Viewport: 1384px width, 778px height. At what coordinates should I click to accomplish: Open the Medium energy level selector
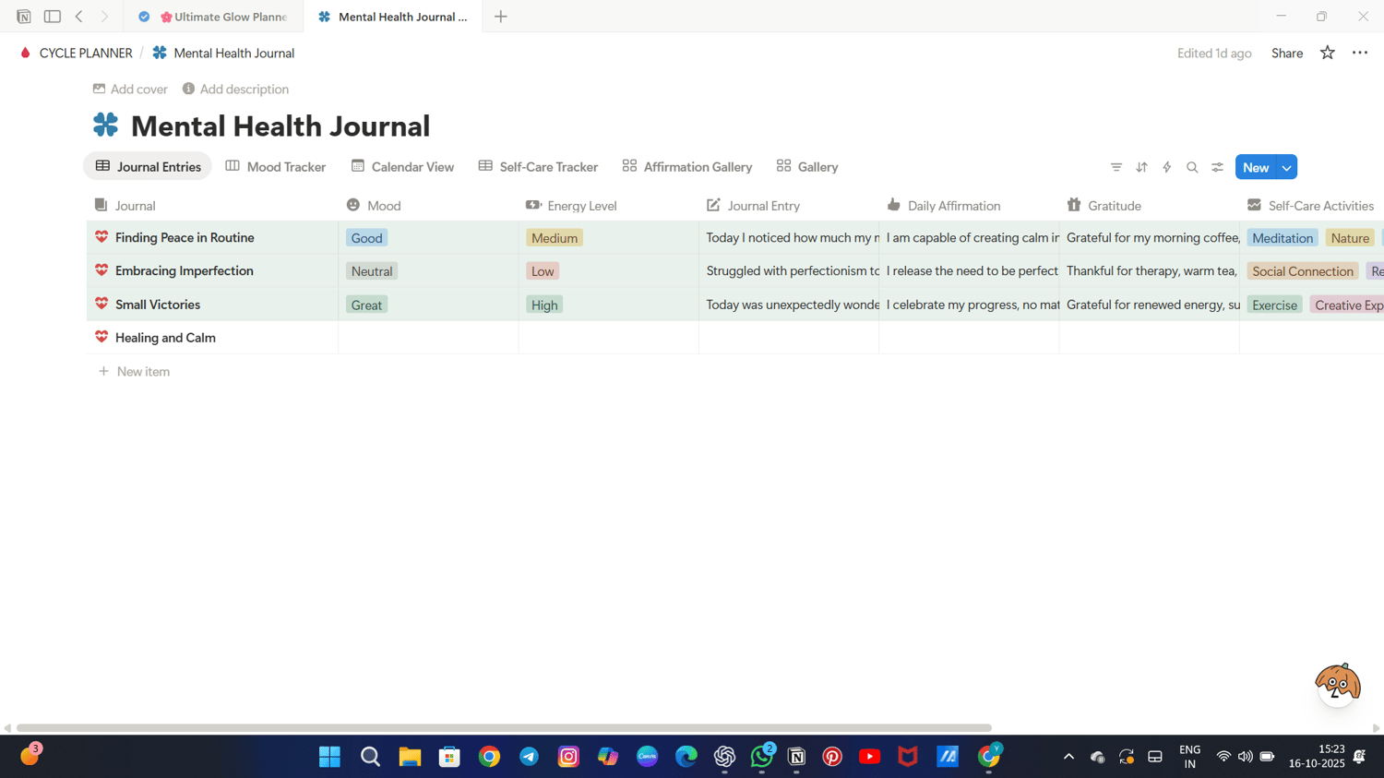pyautogui.click(x=555, y=238)
